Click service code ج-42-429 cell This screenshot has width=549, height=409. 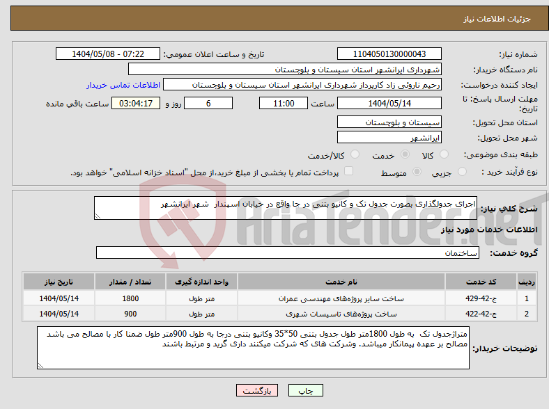(481, 298)
